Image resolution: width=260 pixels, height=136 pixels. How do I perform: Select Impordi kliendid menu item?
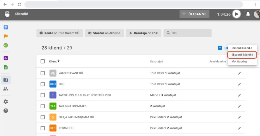[x=242, y=48]
